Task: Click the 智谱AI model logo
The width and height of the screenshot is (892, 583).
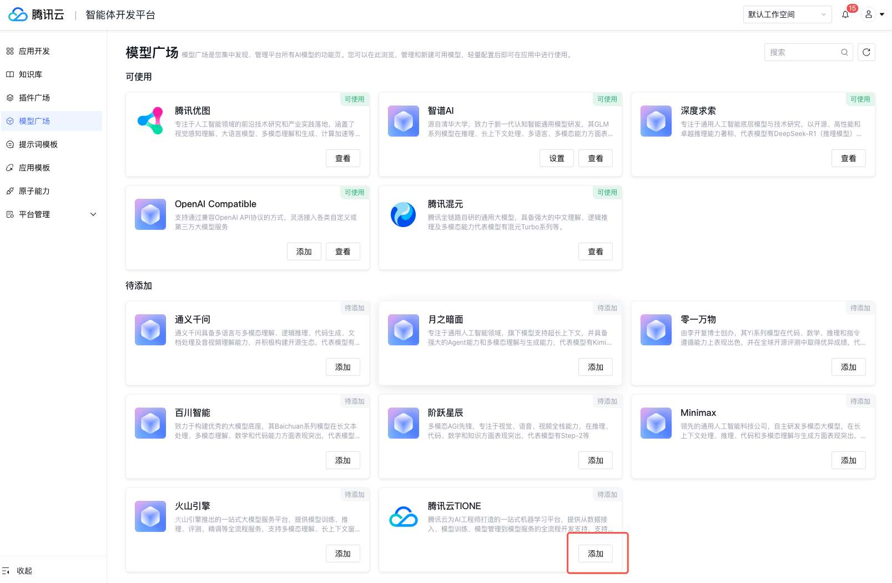Action: pos(404,121)
